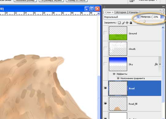This screenshot has height=119, width=166.
Task: Select the clouds layer name
Action: click(x=132, y=49)
